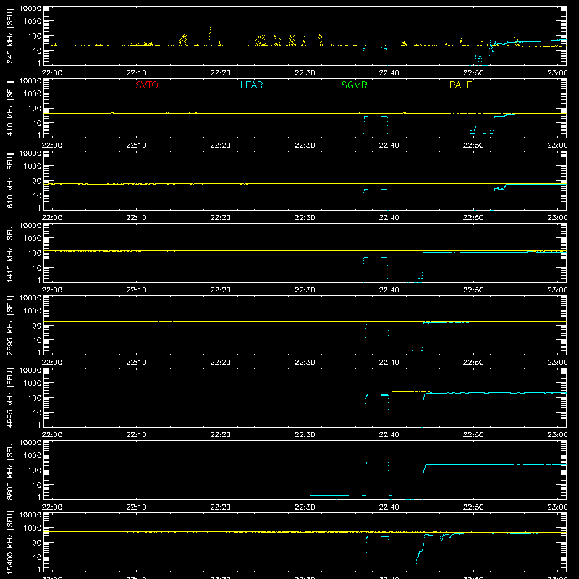Click 22:10 tick under the 245 MHz panel
The width and height of the screenshot is (579, 579).
pyautogui.click(x=136, y=73)
